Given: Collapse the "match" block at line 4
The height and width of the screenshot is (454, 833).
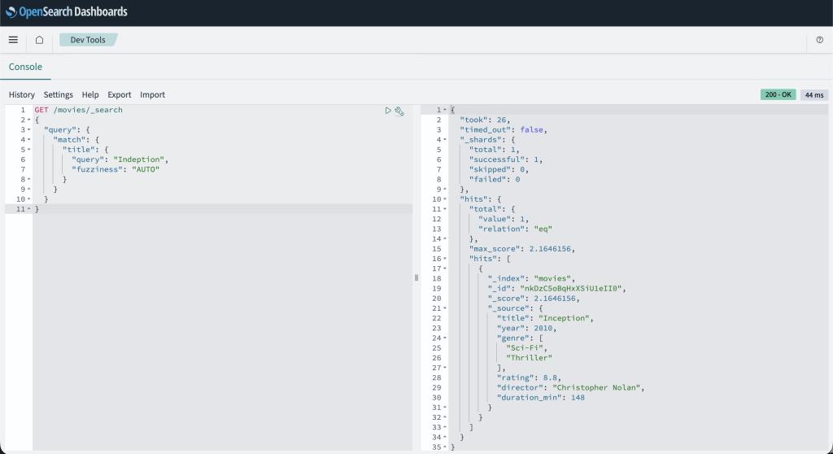Looking at the screenshot, I should click(x=29, y=140).
